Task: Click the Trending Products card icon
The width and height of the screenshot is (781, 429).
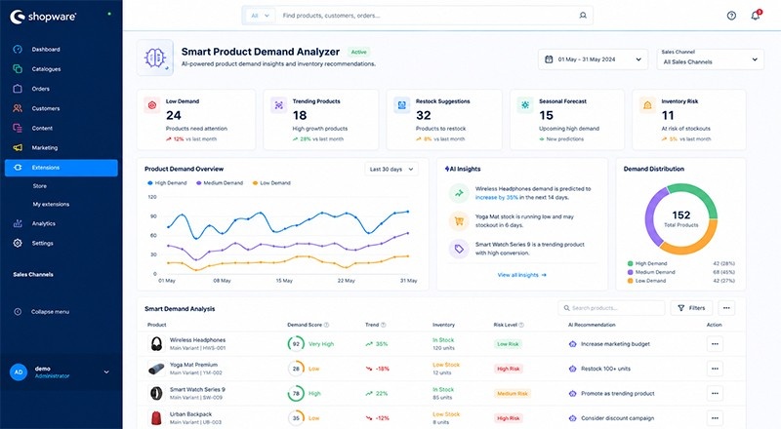Action: coord(279,105)
